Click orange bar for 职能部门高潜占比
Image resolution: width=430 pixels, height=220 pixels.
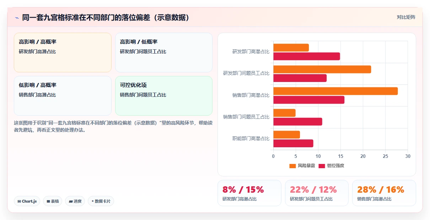pos(287,134)
